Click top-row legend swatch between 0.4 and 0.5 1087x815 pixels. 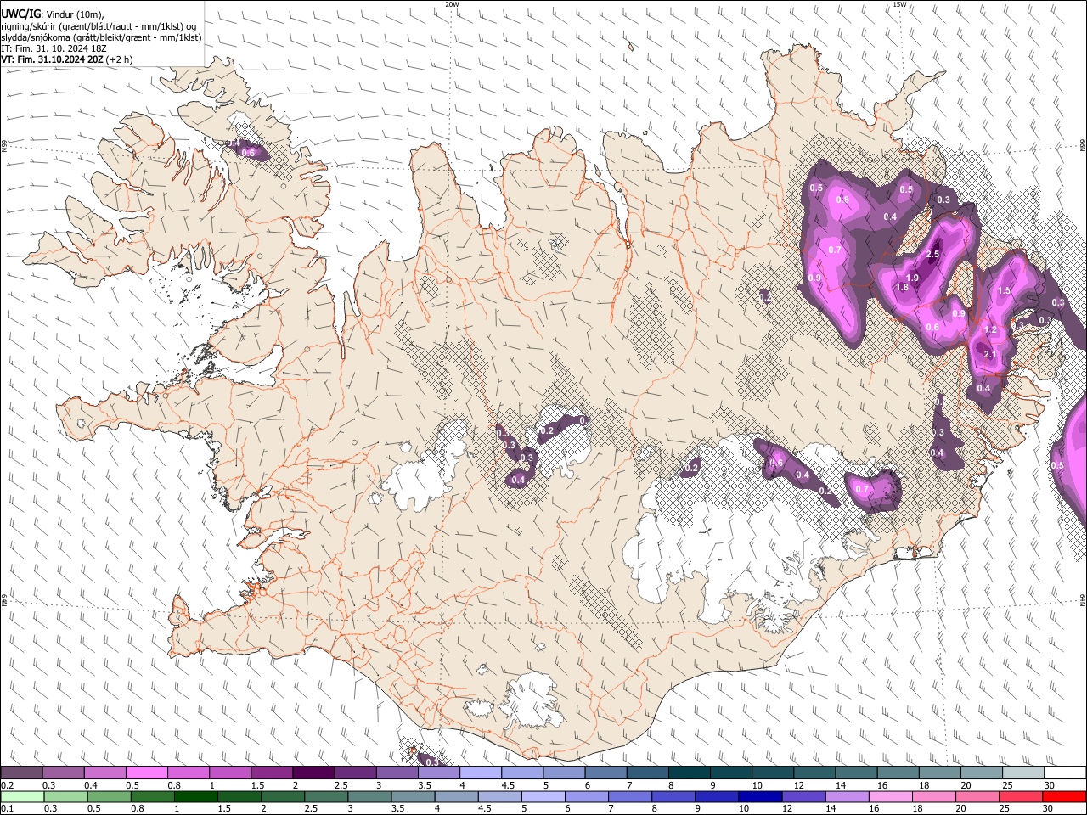105,773
